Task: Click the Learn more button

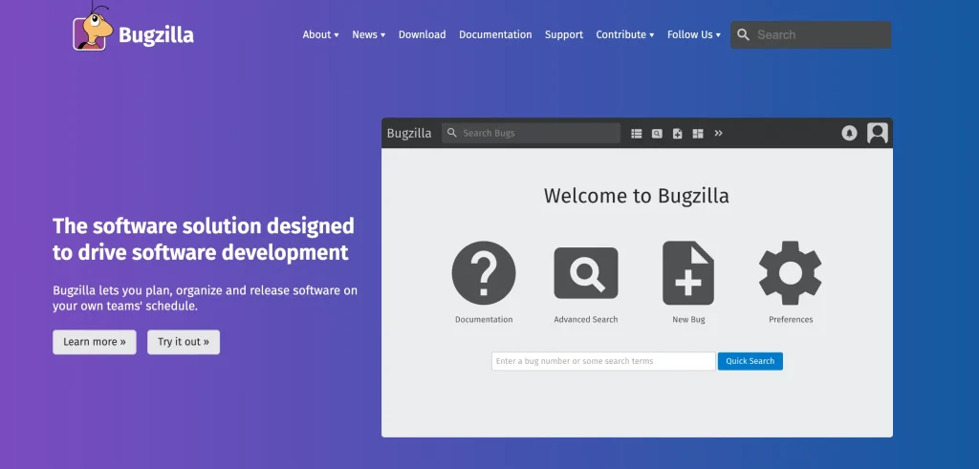Action: point(95,342)
